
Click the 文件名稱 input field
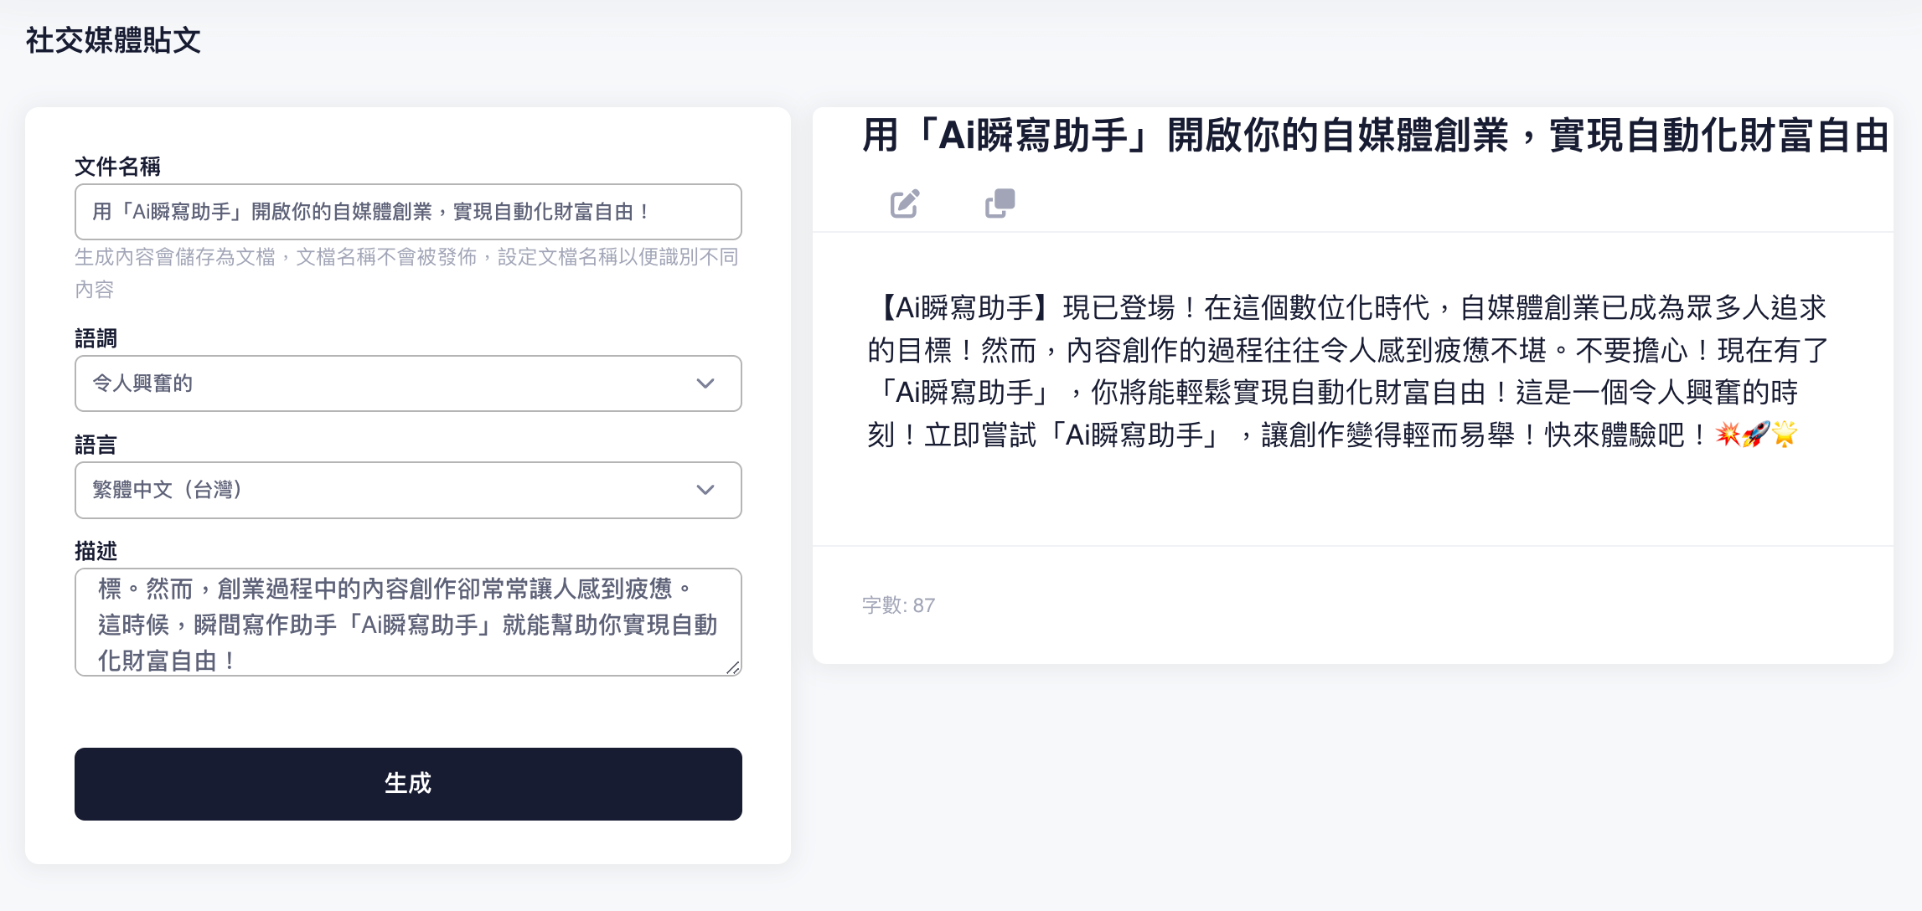[408, 212]
